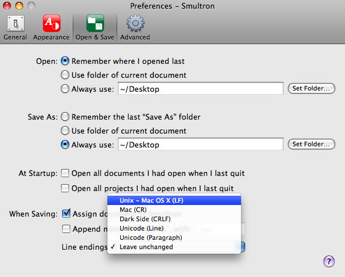
Task: Select Open: Always use radio button
Action: point(65,89)
